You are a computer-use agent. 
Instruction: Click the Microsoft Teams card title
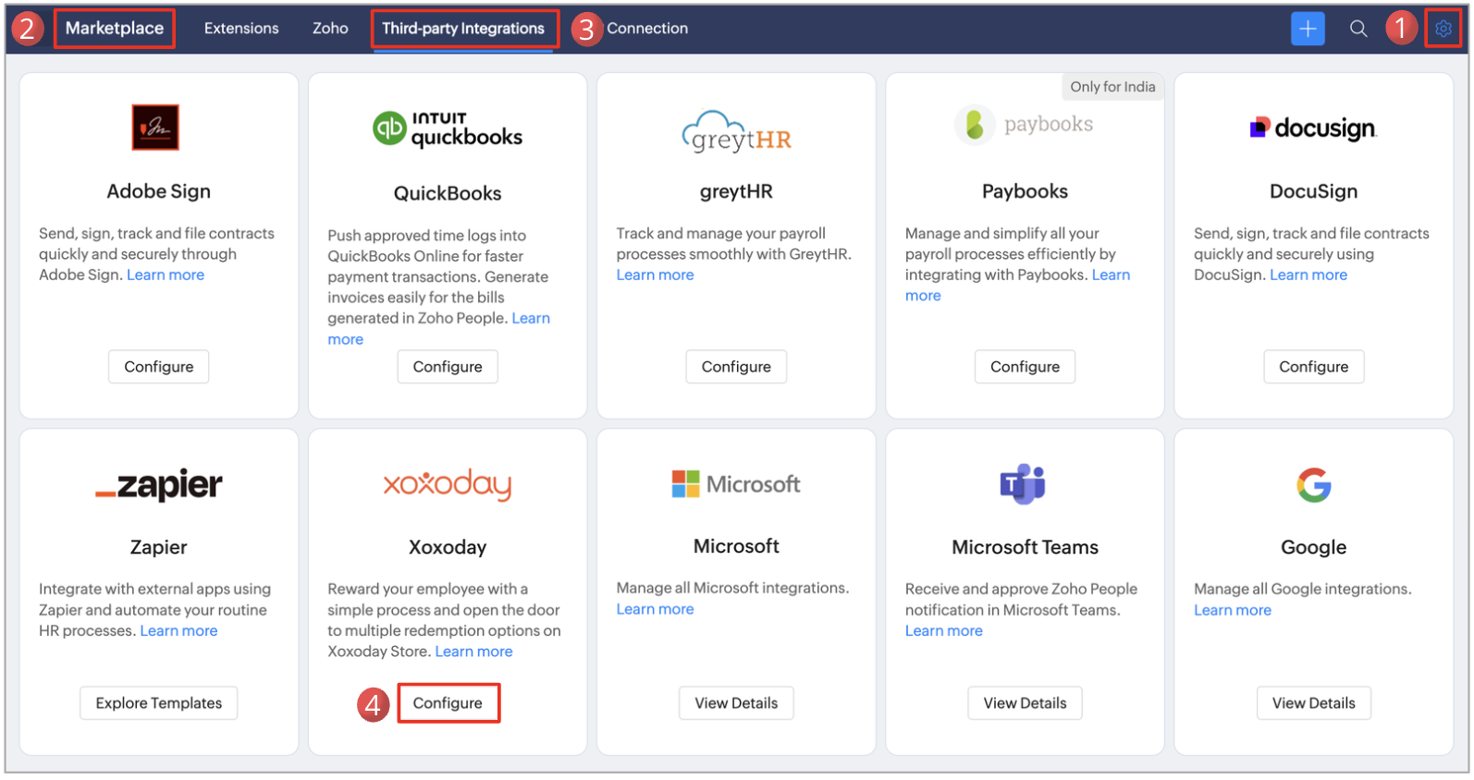coord(1025,547)
